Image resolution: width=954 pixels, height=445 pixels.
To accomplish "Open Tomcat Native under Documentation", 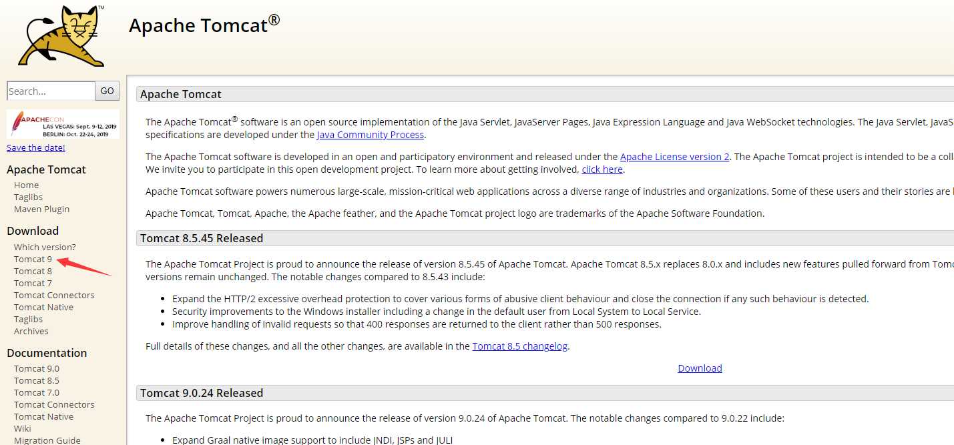I will [x=44, y=416].
